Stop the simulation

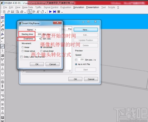[x=59, y=12]
